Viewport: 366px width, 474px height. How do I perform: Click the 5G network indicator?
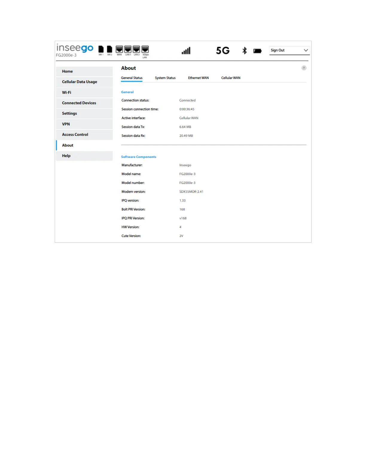pyautogui.click(x=223, y=51)
